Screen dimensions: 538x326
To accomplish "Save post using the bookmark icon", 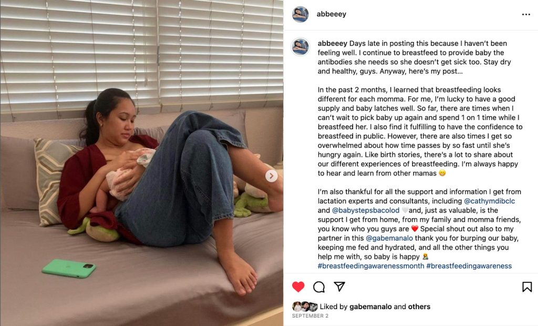I will [527, 287].
